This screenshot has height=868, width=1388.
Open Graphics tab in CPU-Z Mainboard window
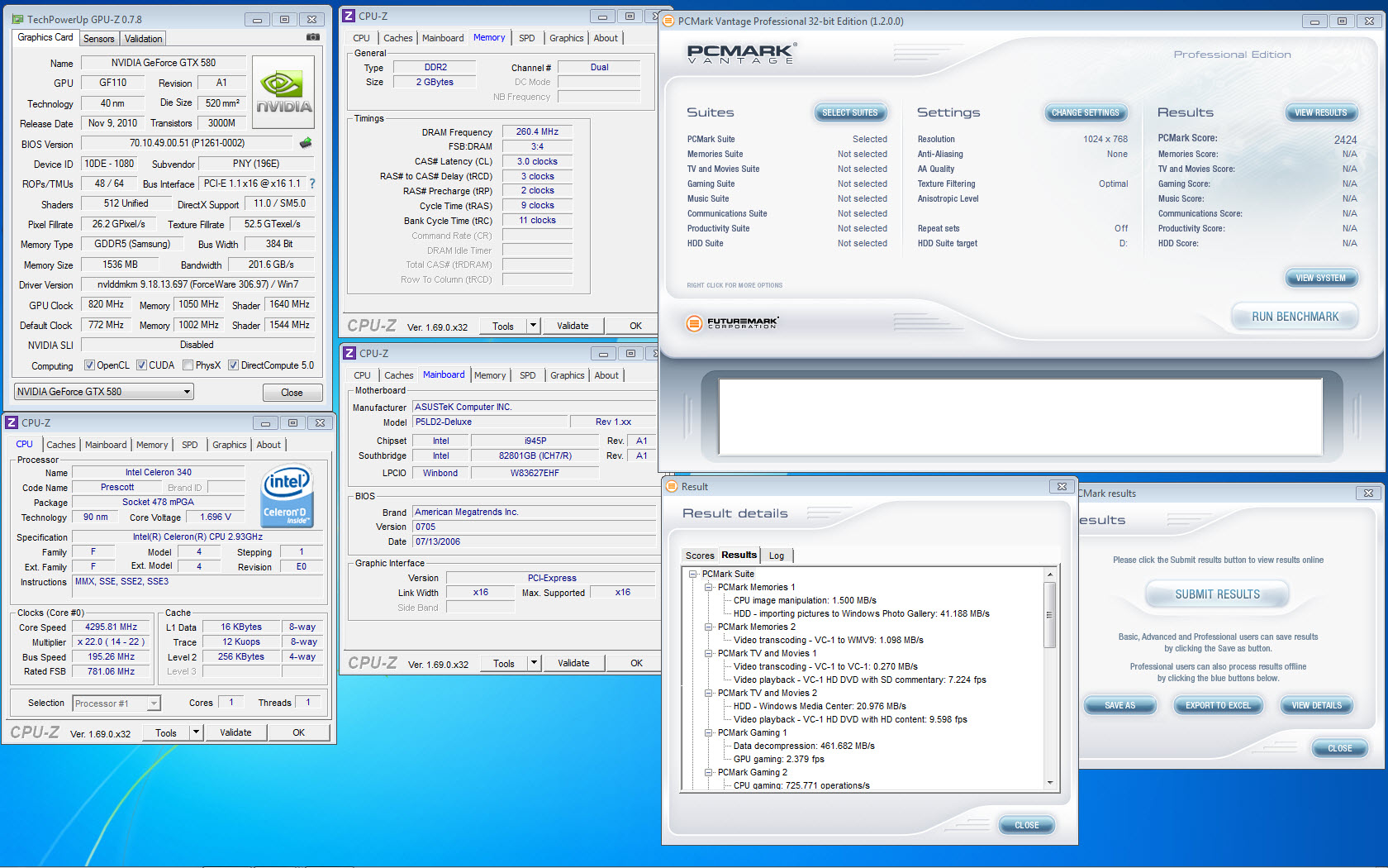[x=568, y=375]
